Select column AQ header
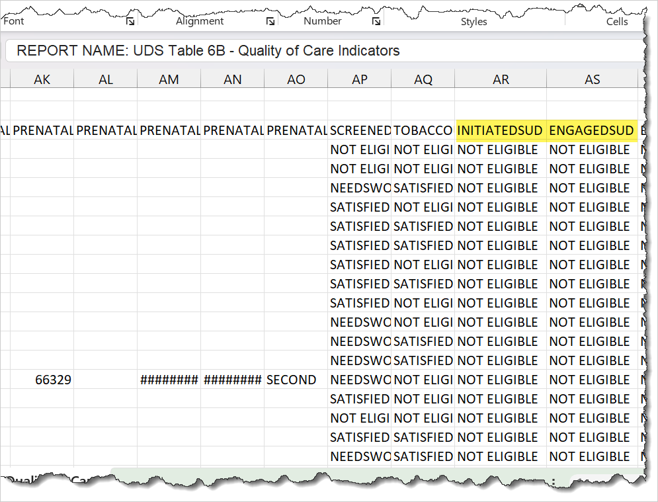This screenshot has height=502, width=658. click(x=423, y=79)
